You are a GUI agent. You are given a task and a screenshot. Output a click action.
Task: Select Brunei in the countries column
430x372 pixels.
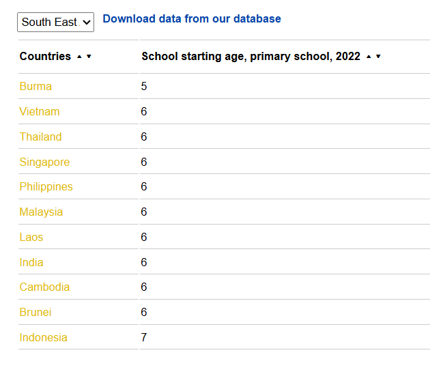coord(35,313)
